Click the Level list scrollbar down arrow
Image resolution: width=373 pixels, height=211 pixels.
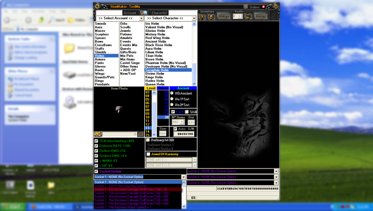[x=154, y=135]
